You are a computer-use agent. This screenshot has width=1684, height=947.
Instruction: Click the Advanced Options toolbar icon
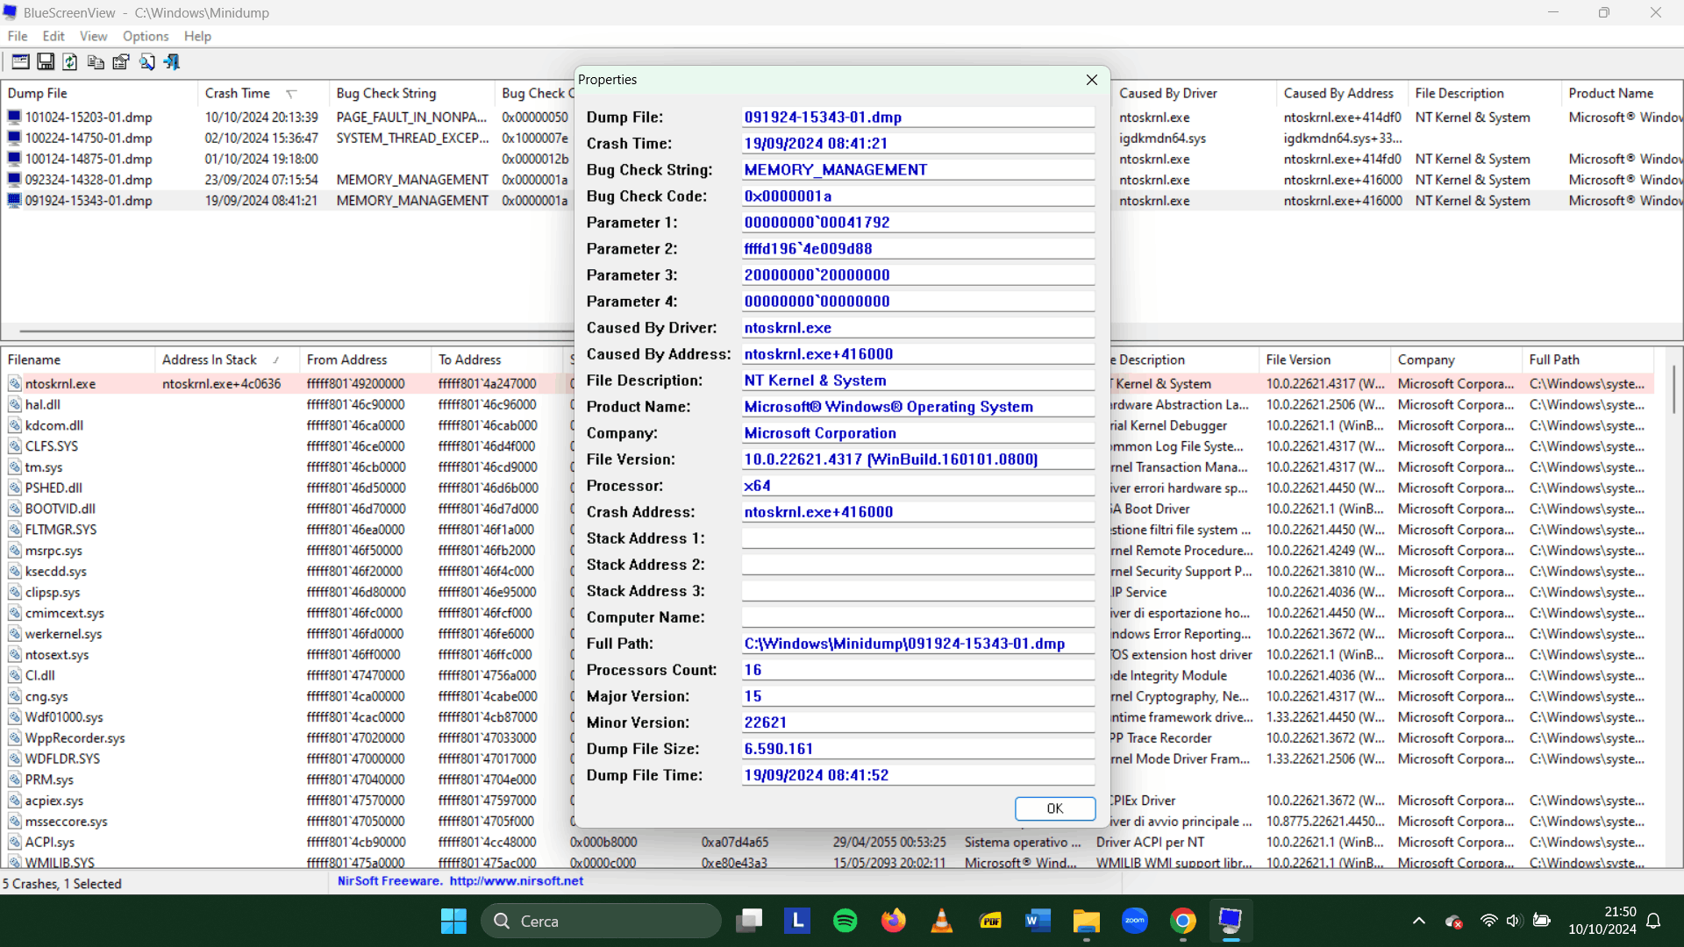(x=20, y=61)
